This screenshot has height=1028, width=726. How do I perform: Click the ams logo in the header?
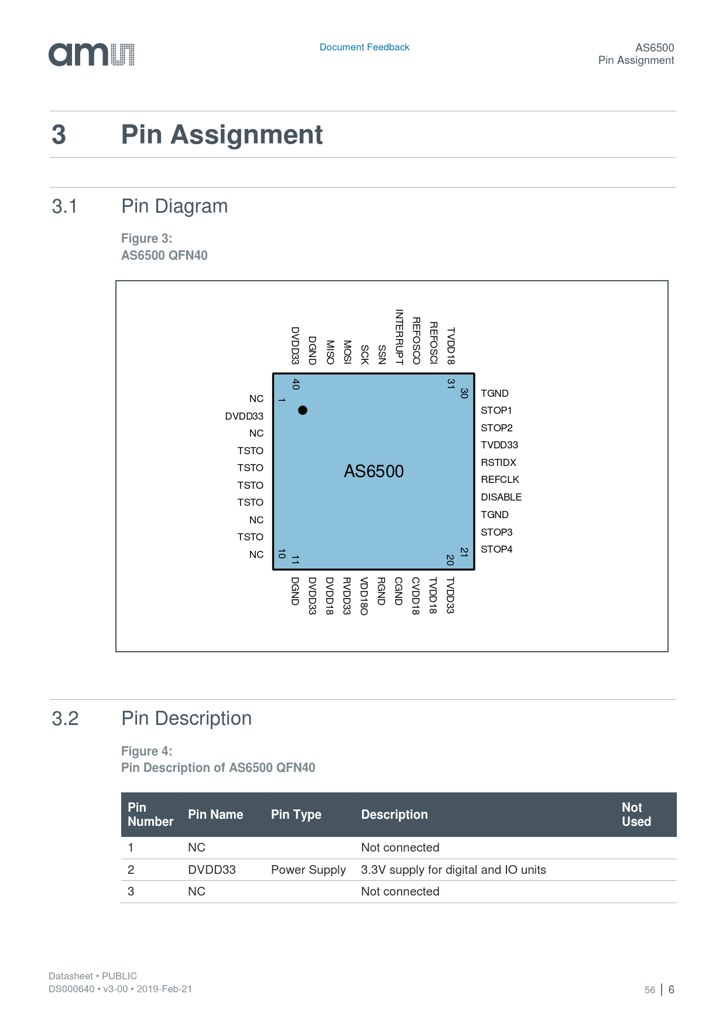pos(91,55)
